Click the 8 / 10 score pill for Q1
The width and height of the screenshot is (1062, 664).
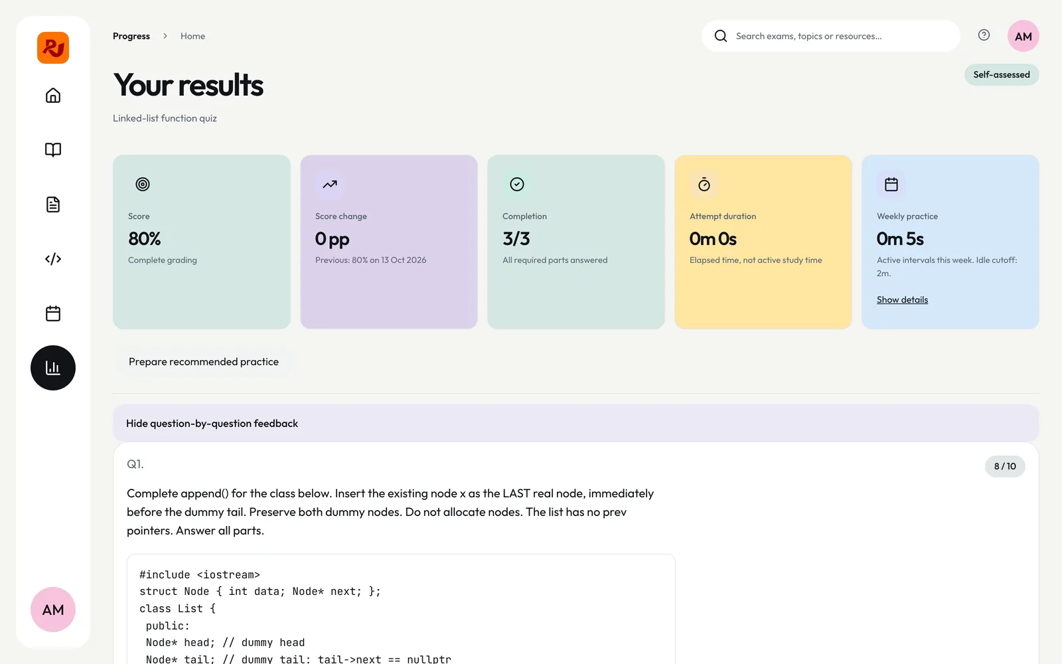(1005, 466)
